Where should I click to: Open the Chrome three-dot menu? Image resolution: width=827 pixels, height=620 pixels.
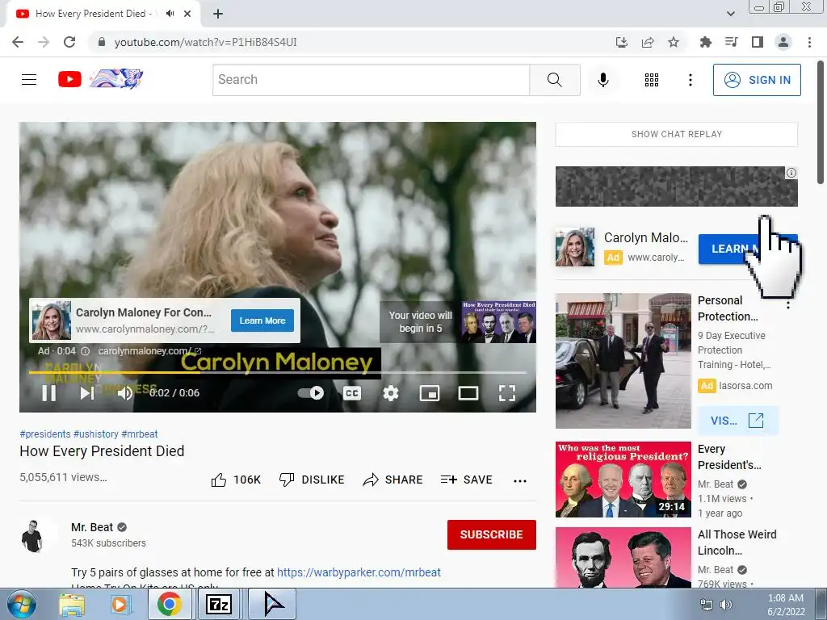[809, 42]
